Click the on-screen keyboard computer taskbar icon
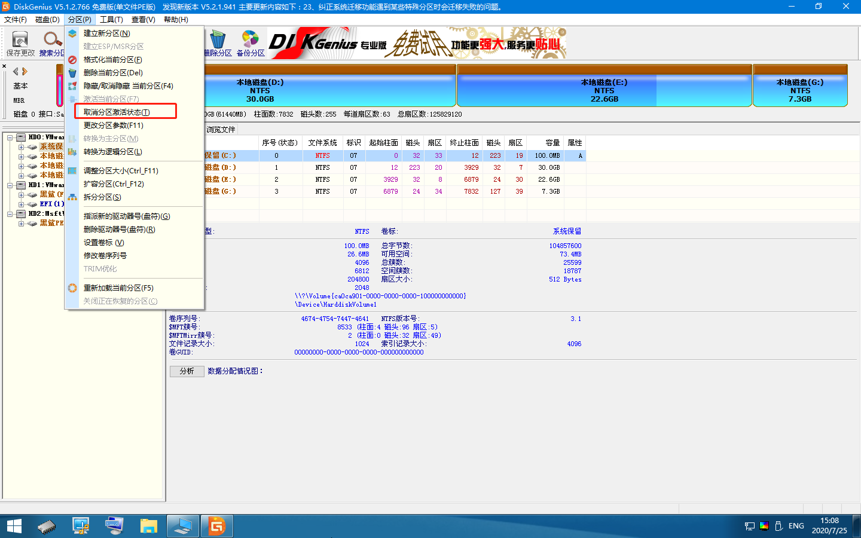This screenshot has height=538, width=861. (114, 526)
